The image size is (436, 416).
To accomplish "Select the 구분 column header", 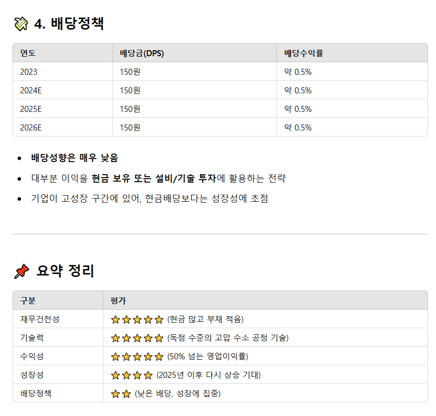I will (28, 301).
